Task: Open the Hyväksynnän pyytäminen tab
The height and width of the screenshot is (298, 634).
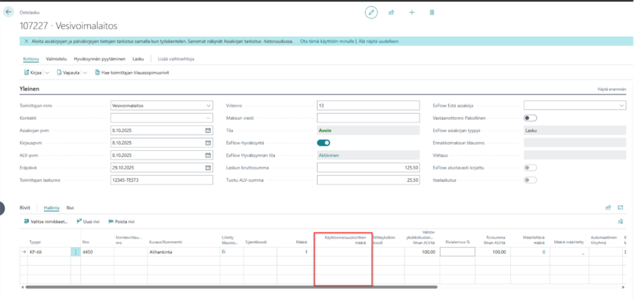Action: tap(100, 59)
